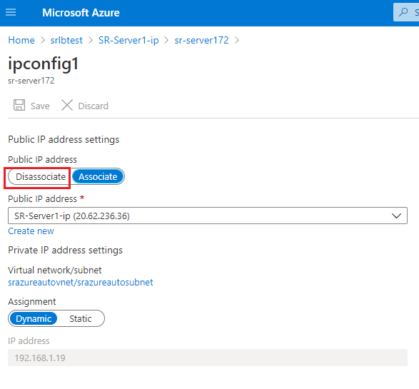This screenshot has width=419, height=389.
Task: Click the Discard X icon
Action: (67, 105)
